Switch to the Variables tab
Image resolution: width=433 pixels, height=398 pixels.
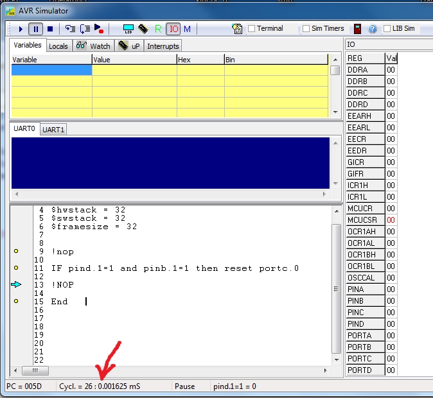coord(28,45)
